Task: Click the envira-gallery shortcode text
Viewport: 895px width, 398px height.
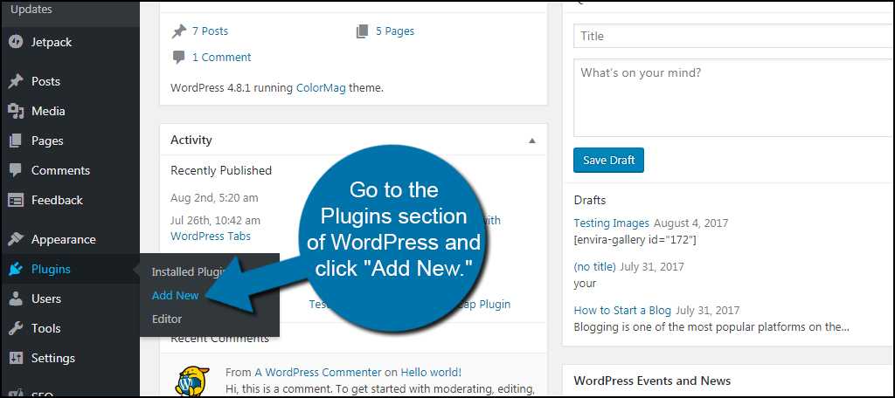Action: (x=635, y=239)
